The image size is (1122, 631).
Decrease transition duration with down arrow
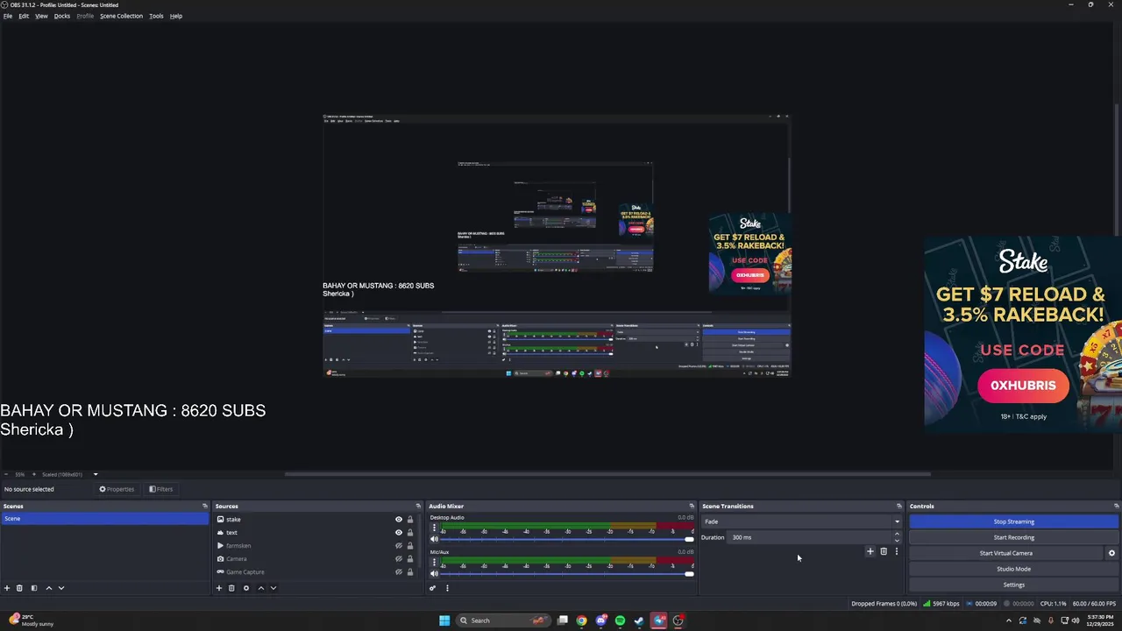(x=897, y=541)
